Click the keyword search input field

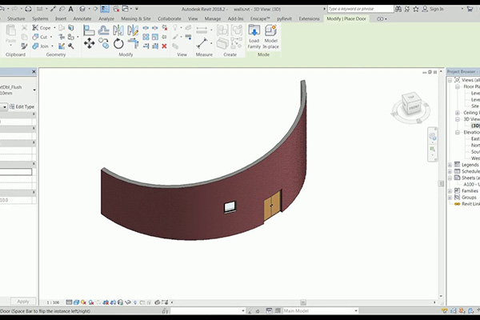(360, 9)
